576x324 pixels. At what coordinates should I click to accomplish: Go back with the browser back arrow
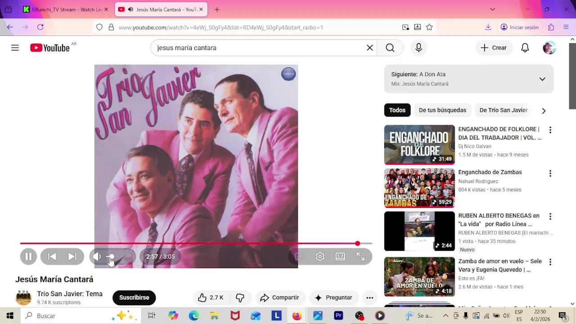tap(10, 27)
